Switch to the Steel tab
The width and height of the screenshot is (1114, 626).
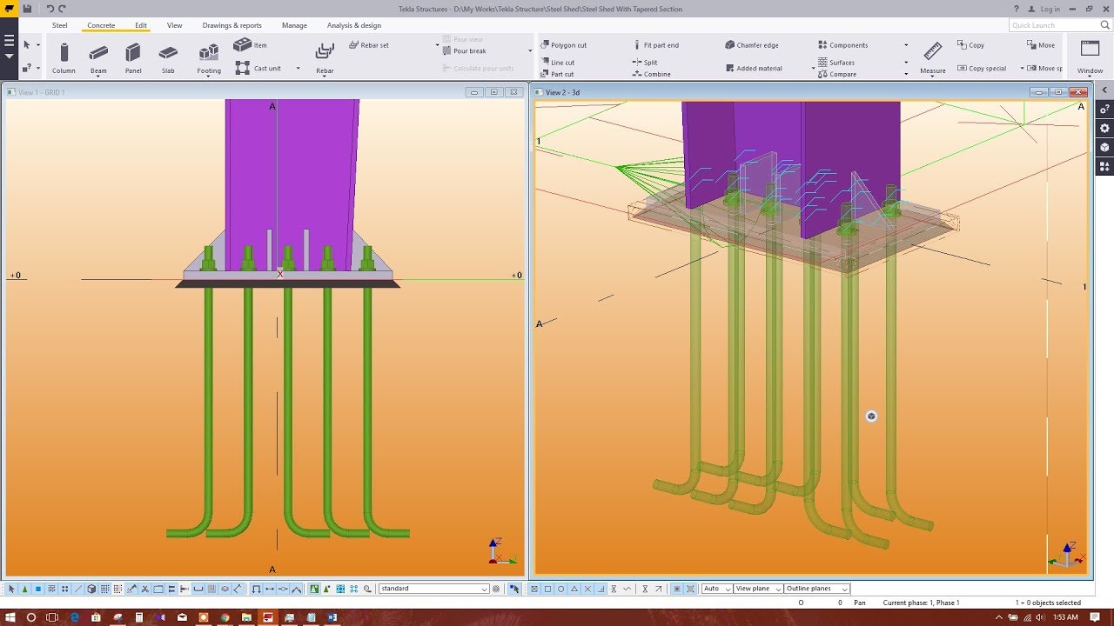click(x=59, y=25)
